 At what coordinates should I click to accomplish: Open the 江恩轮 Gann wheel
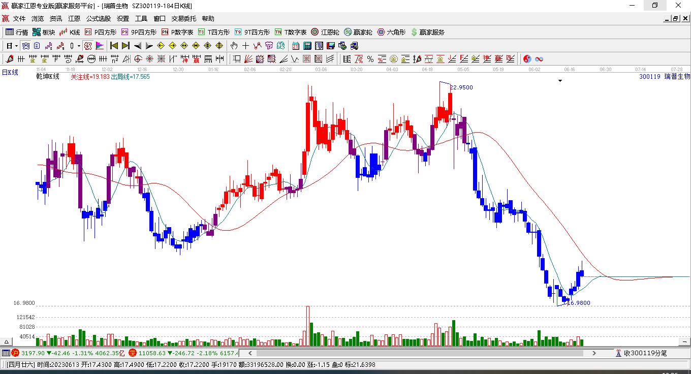click(325, 32)
